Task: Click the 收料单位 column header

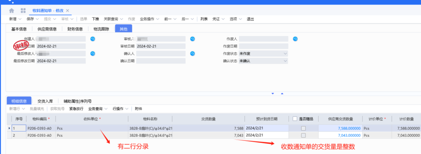Action: (92, 119)
